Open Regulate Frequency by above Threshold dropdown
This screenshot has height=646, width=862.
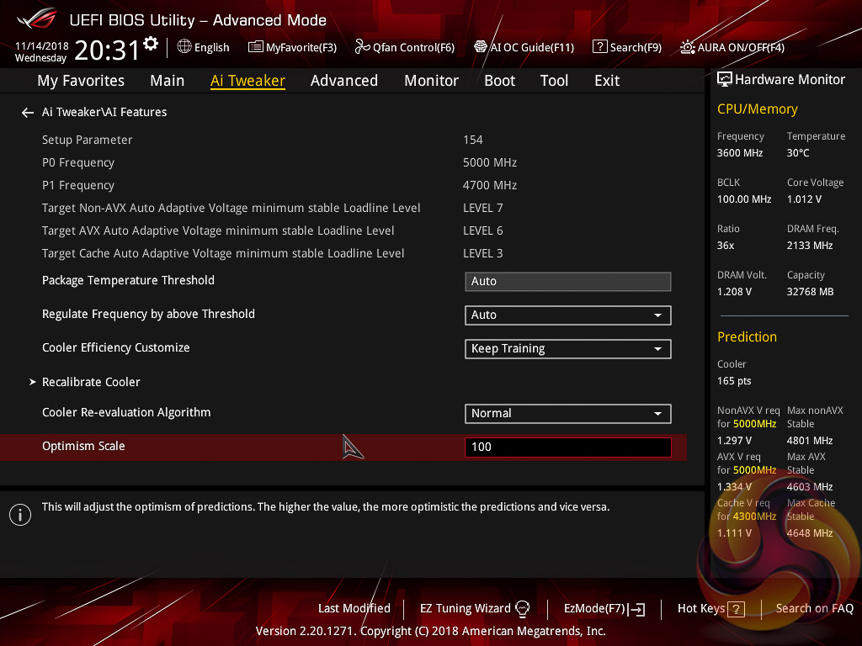click(x=567, y=315)
